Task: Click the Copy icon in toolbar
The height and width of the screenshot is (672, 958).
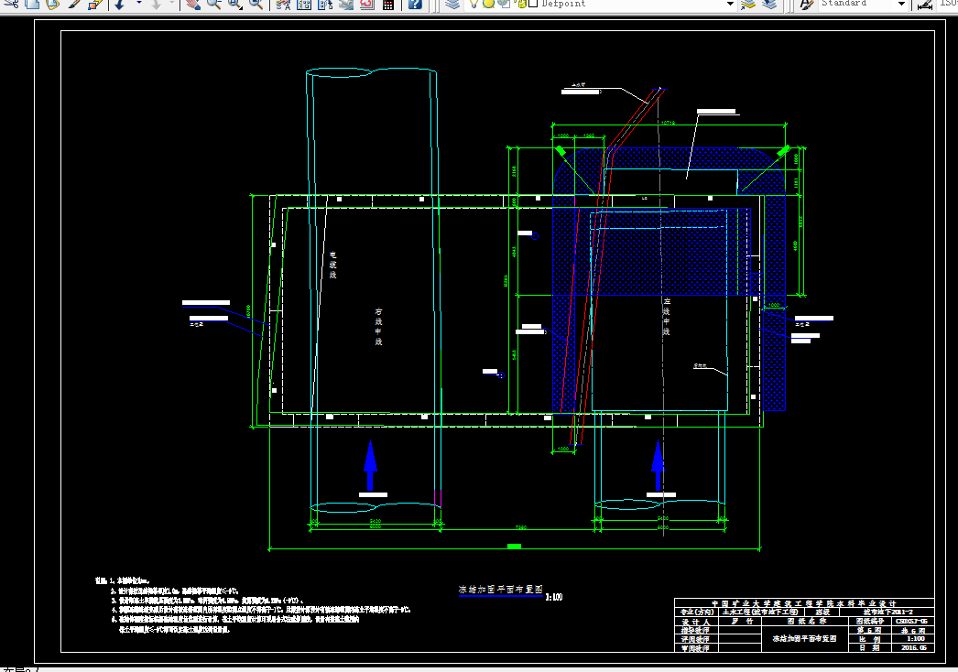Action: [32, 4]
